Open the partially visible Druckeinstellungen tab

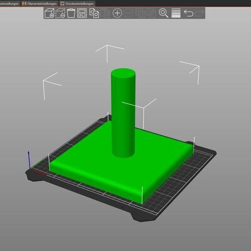pos(9,4)
